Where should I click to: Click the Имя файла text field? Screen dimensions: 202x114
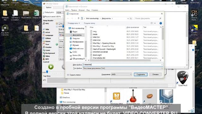pyautogui.click(x=123, y=65)
